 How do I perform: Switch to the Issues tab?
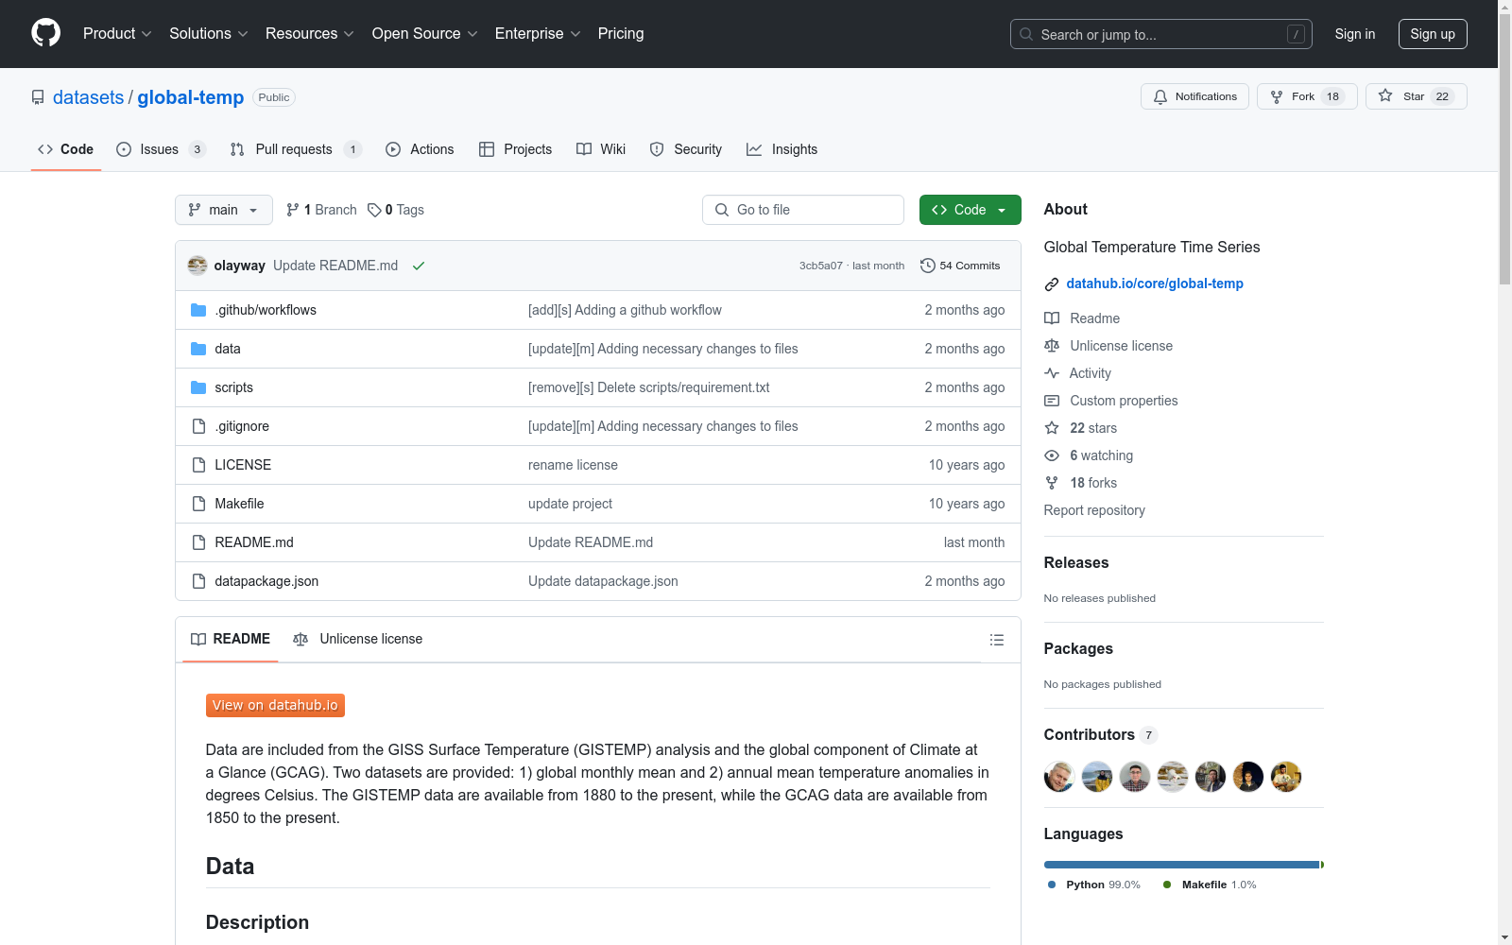pos(161,149)
